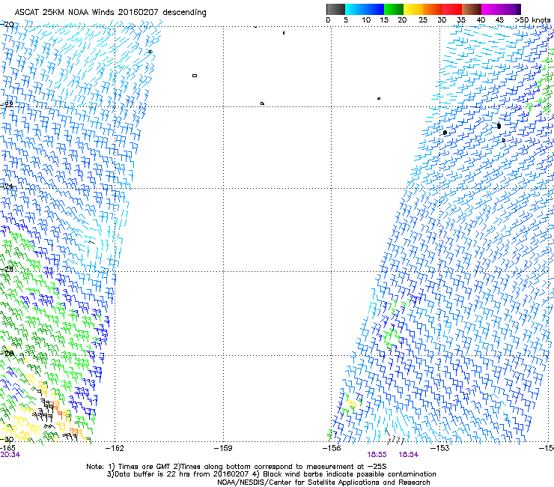554x487 pixels.
Task: Click the title 'ASCAT 25KM NOAA Winds 20160207 descending'
Action: 110,13
